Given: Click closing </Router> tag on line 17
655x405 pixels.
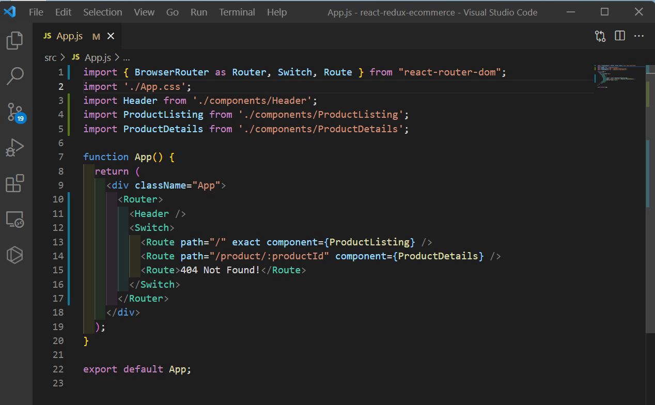Looking at the screenshot, I should pyautogui.click(x=143, y=298).
